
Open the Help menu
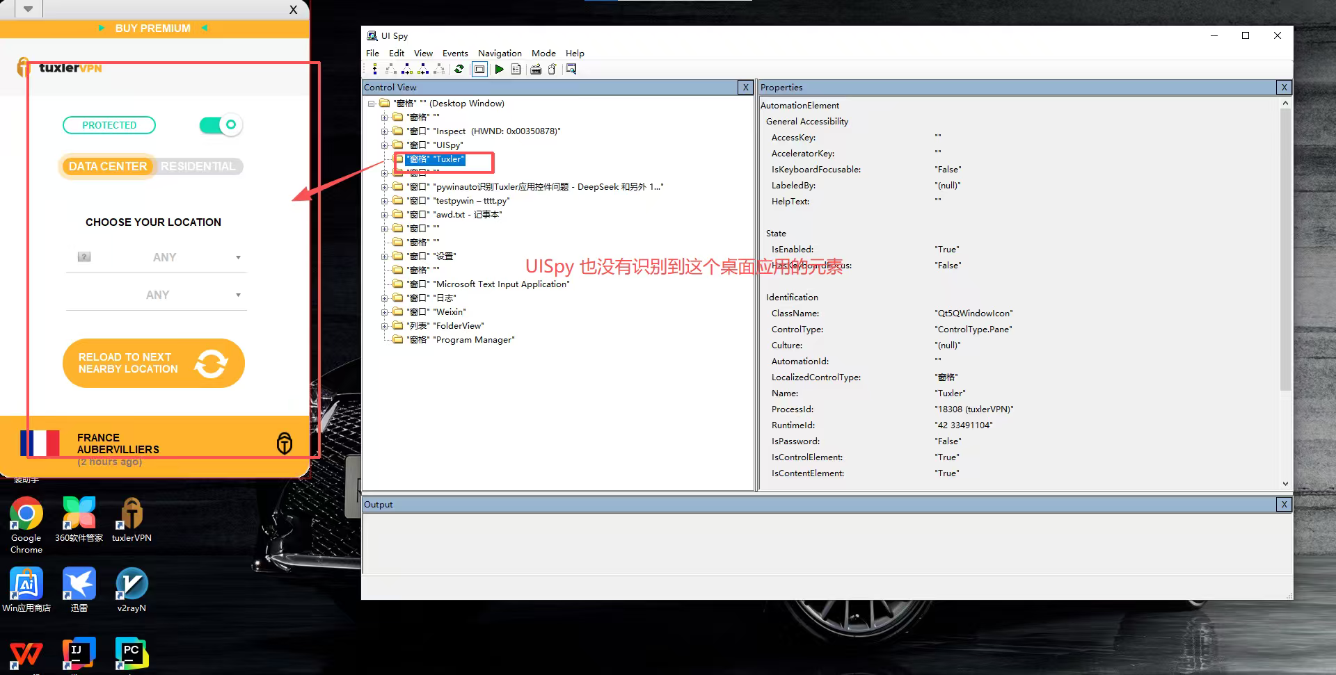click(x=575, y=53)
